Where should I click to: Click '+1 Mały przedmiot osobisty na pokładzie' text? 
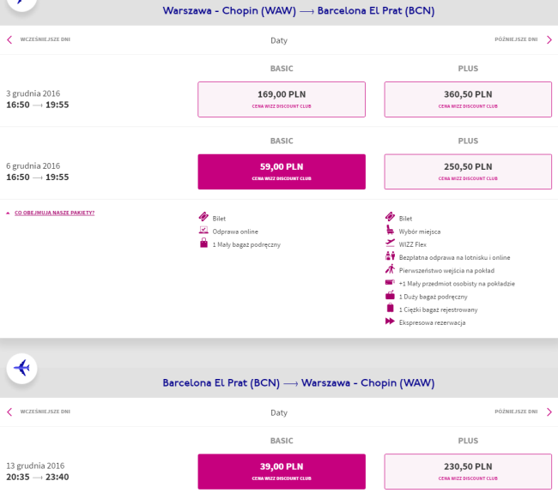tap(457, 284)
